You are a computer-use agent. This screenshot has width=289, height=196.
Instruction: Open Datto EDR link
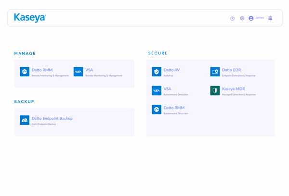[232, 70]
